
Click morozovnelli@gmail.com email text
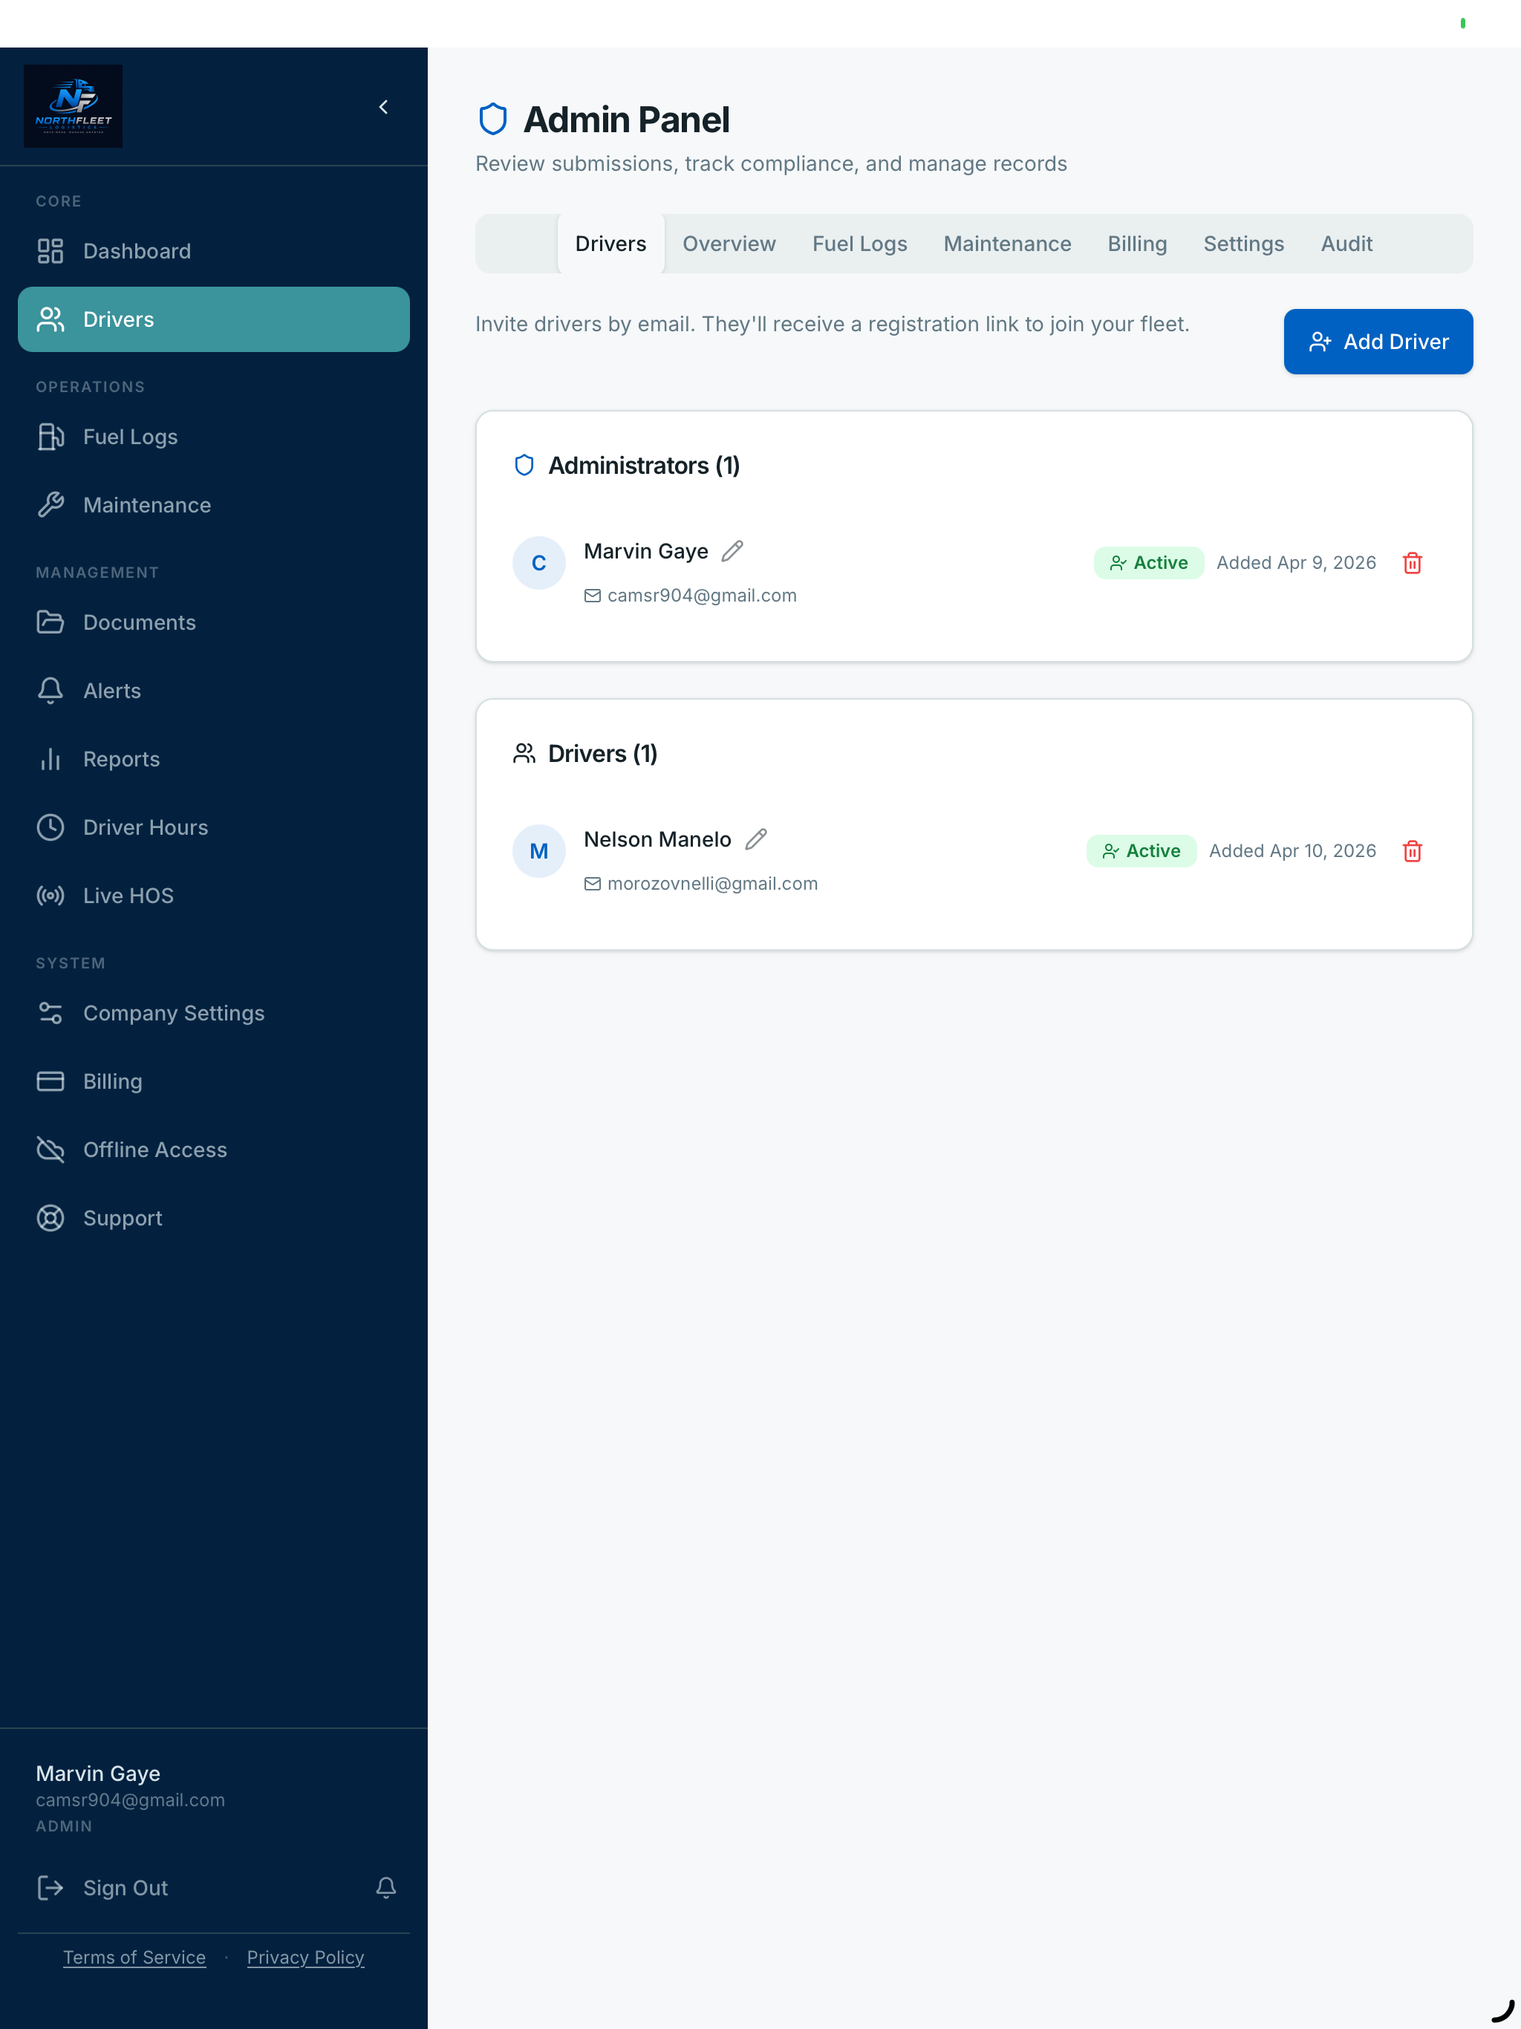click(713, 885)
